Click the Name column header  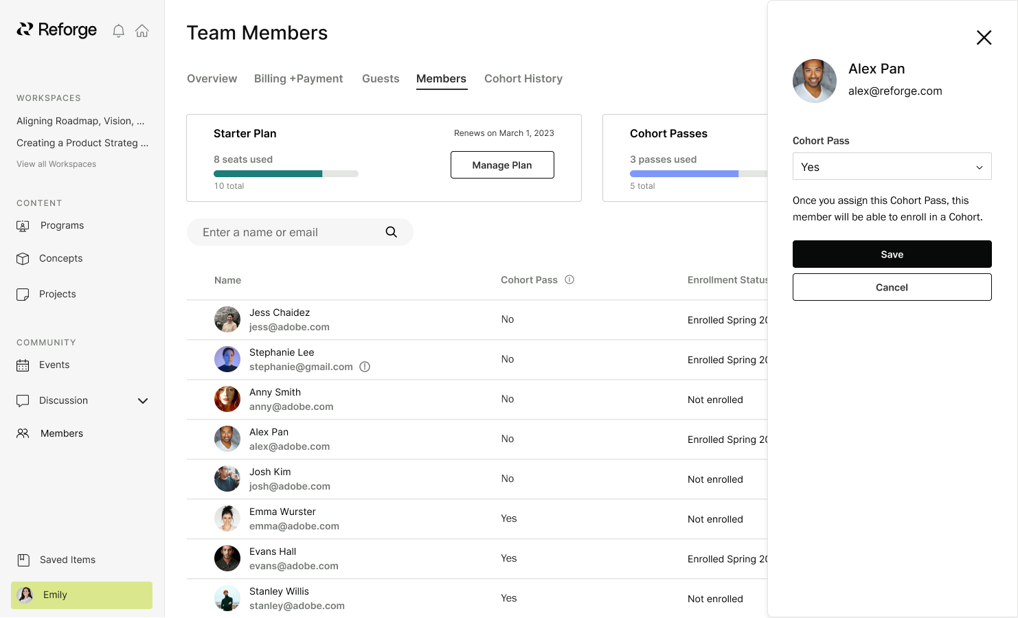227,280
